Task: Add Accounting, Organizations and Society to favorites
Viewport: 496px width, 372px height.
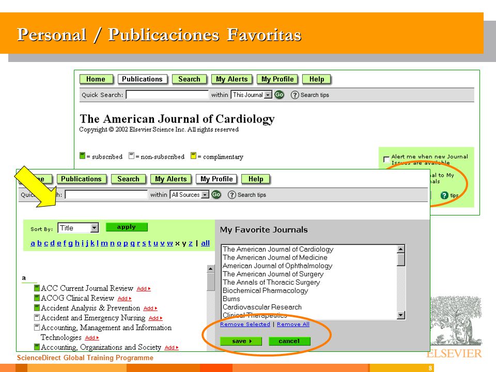Action: click(x=172, y=347)
